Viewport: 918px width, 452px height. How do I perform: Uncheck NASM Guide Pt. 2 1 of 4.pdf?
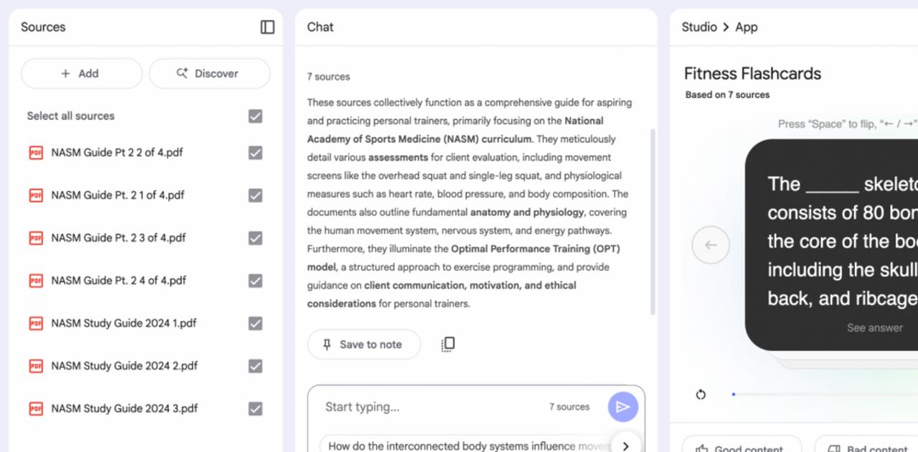click(255, 195)
